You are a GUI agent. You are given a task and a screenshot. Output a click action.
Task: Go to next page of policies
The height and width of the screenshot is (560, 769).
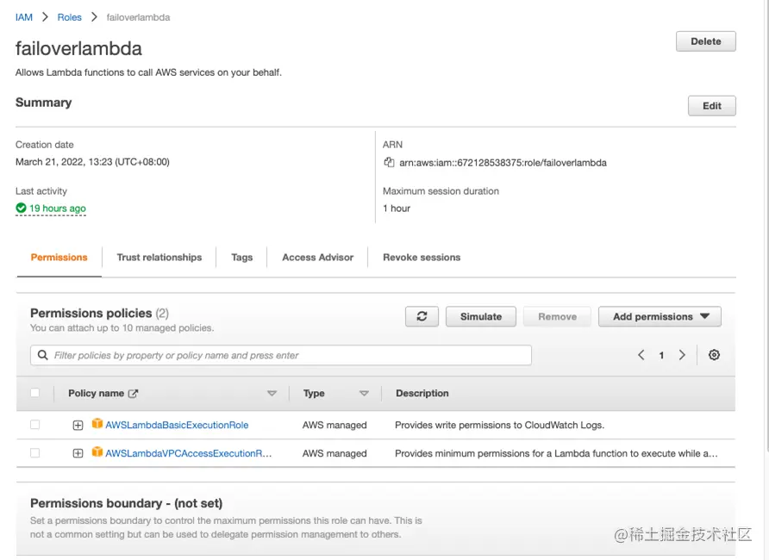pos(682,355)
